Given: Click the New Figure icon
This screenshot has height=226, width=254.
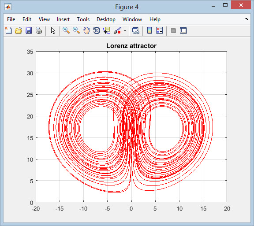Looking at the screenshot, I should [8, 30].
